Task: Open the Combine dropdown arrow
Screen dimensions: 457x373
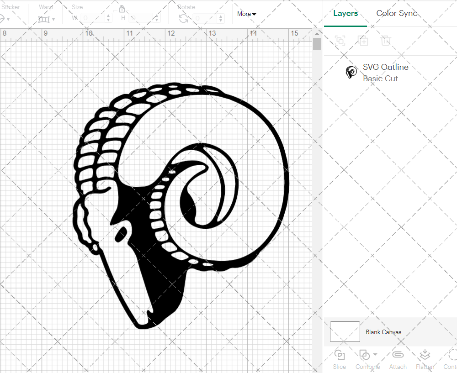Action: click(375, 355)
